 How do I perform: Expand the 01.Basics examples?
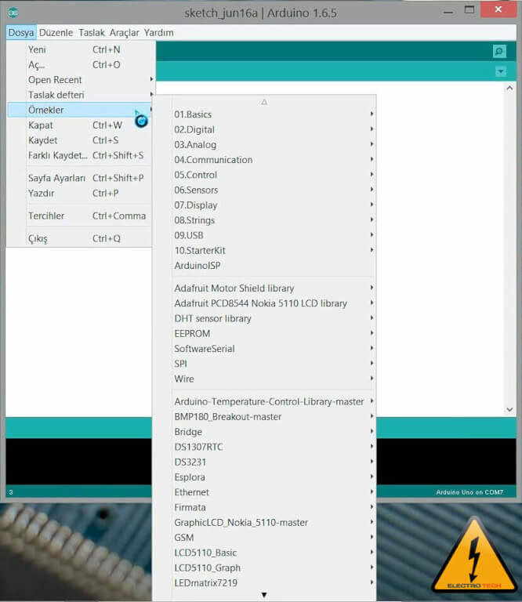pyautogui.click(x=264, y=114)
